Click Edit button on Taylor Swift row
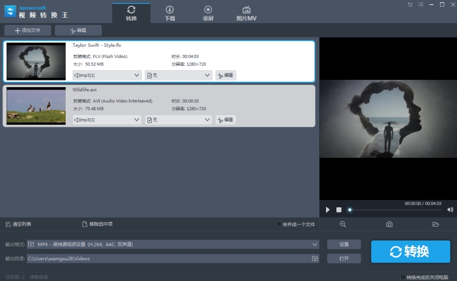The image size is (457, 281). pyautogui.click(x=225, y=75)
